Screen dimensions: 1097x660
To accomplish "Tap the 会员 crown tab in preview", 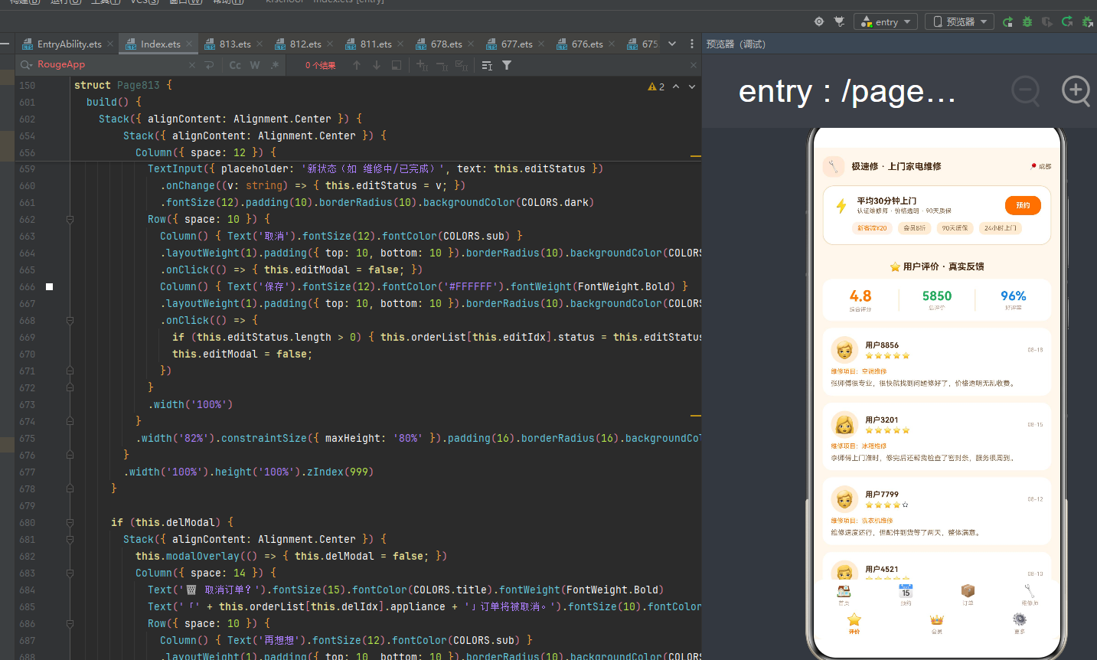I will [x=937, y=623].
